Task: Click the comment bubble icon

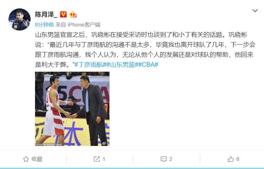Action: 164,159
